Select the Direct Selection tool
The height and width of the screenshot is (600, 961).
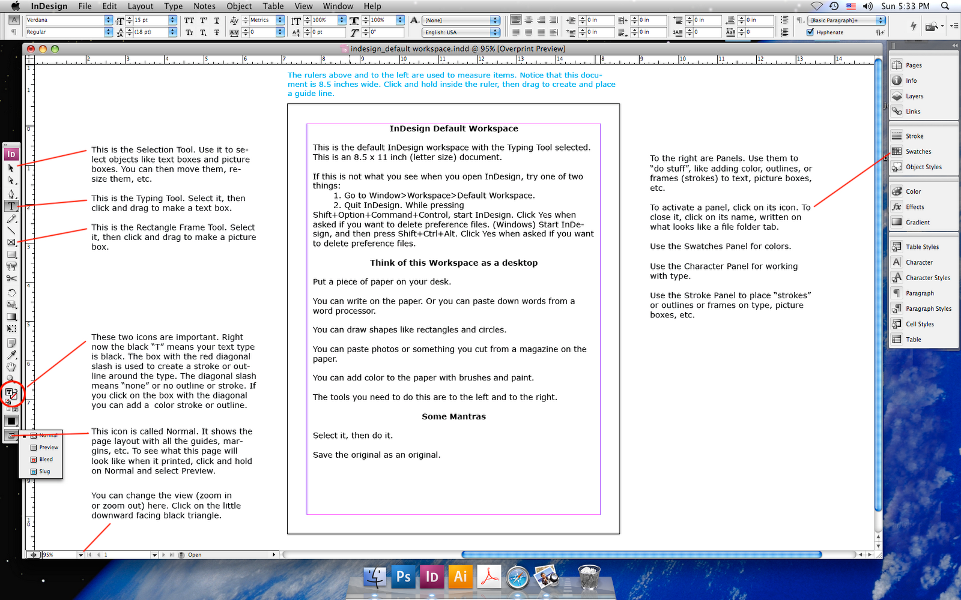click(11, 181)
